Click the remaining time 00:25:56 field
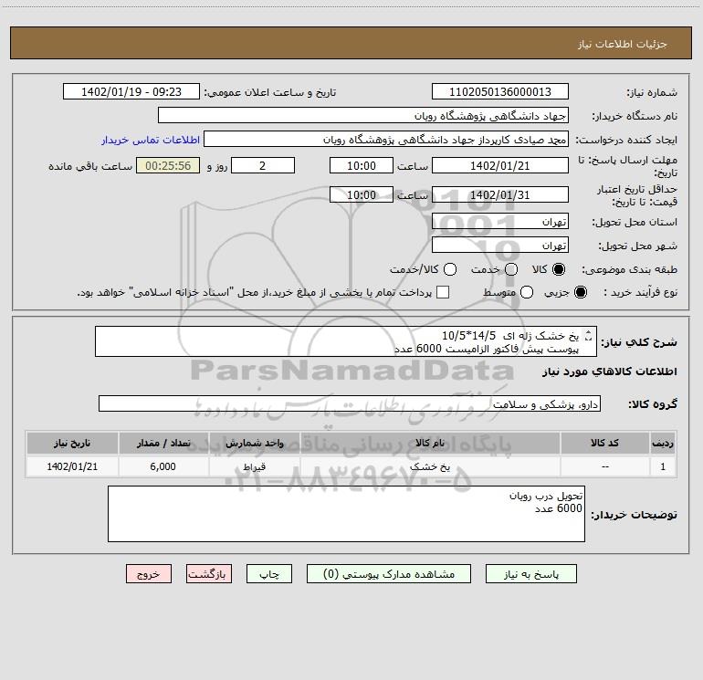The image size is (703, 680). point(168,165)
